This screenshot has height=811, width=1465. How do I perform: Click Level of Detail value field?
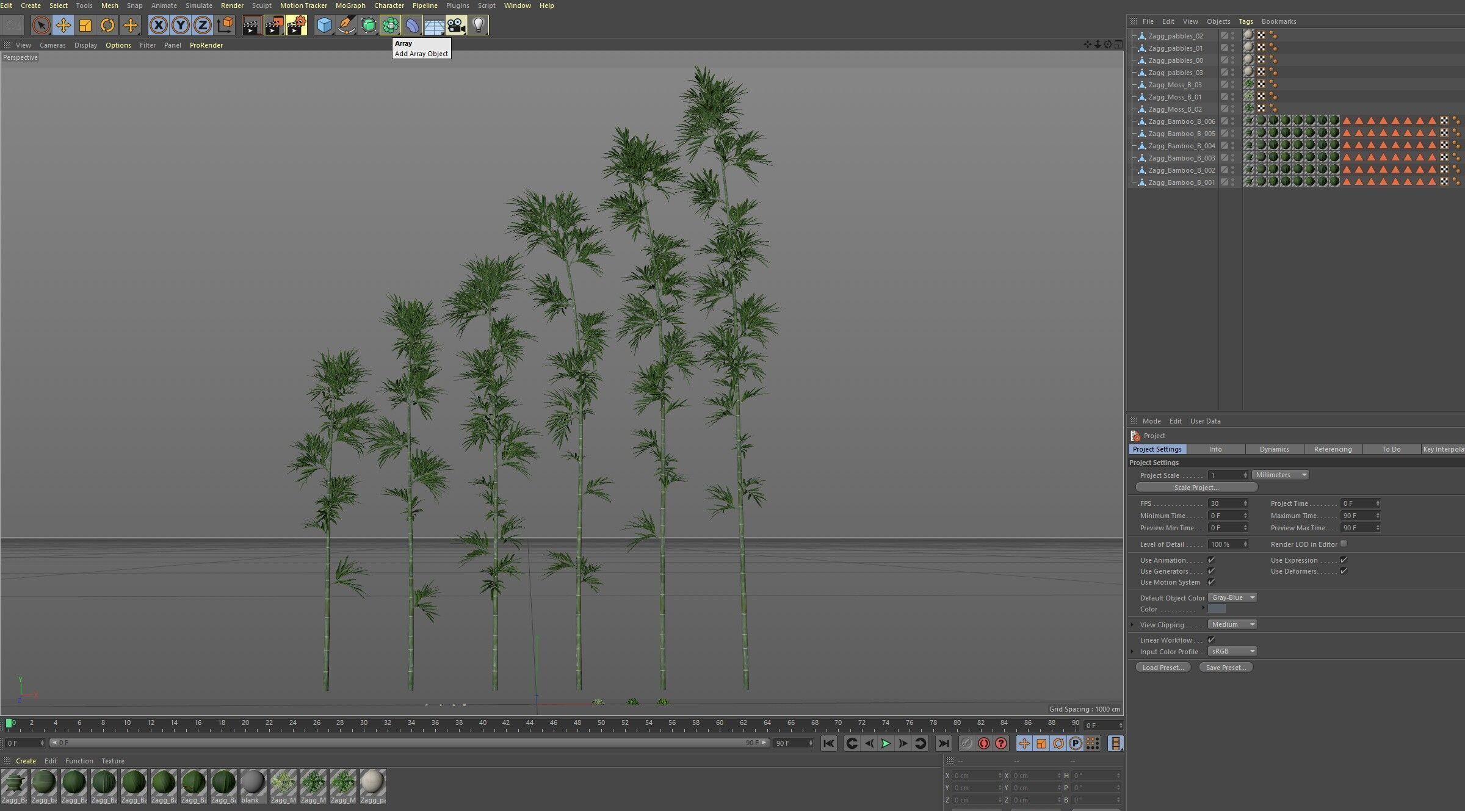1228,544
